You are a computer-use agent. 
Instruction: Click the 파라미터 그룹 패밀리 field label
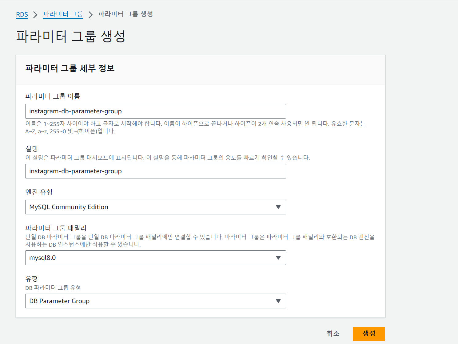[56, 228]
